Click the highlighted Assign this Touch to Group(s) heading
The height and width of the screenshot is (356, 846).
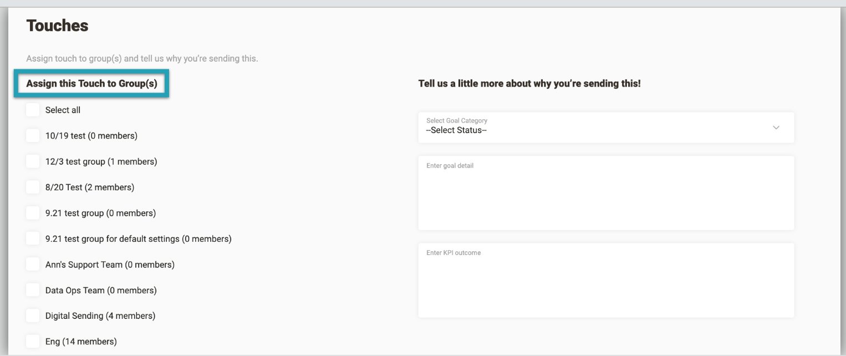(91, 84)
